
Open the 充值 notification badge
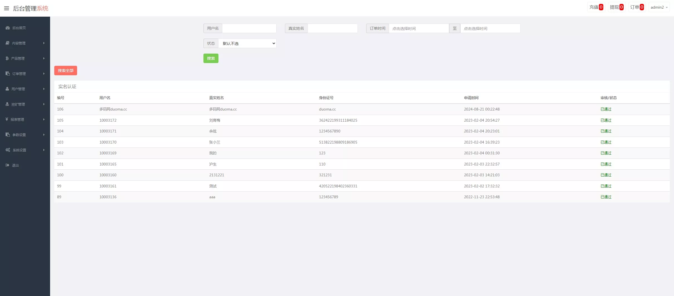tap(596, 7)
